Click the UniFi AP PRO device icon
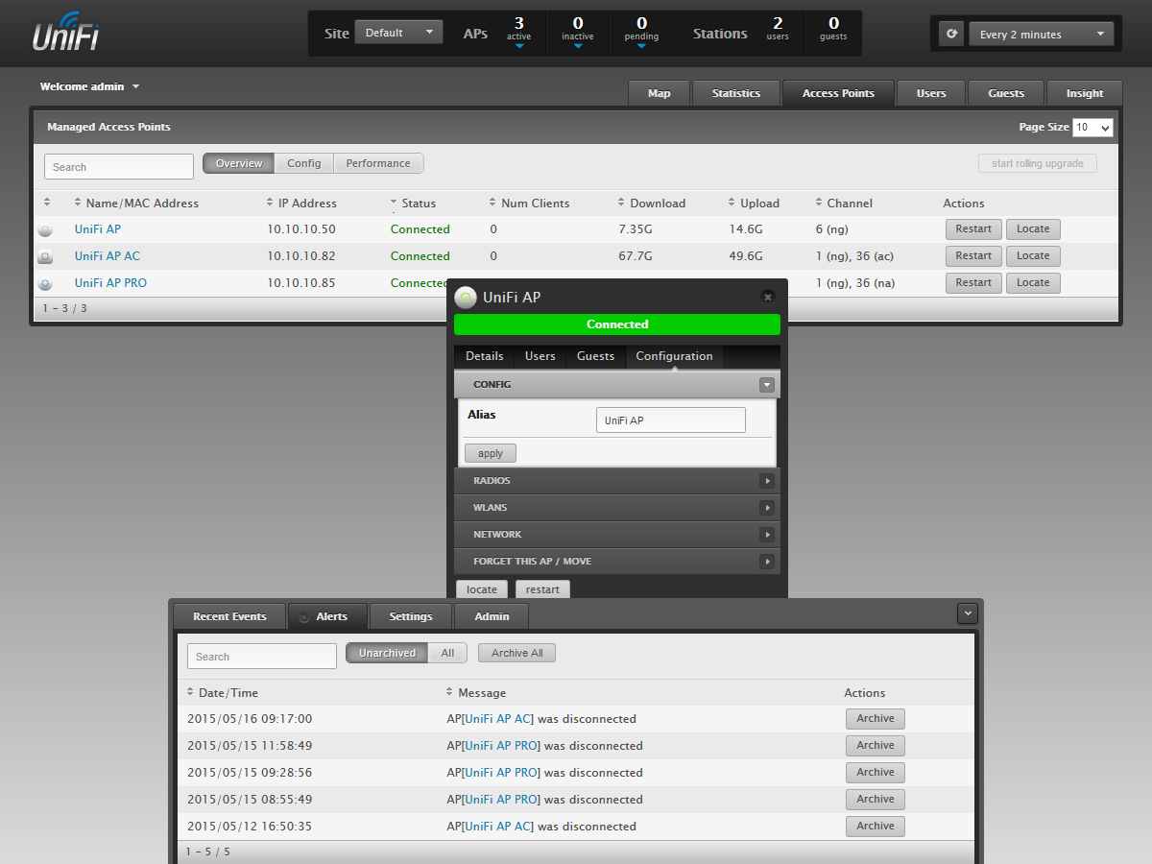 [x=45, y=284]
